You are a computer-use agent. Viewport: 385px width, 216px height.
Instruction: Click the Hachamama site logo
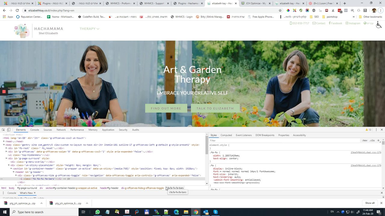pos(38,31)
